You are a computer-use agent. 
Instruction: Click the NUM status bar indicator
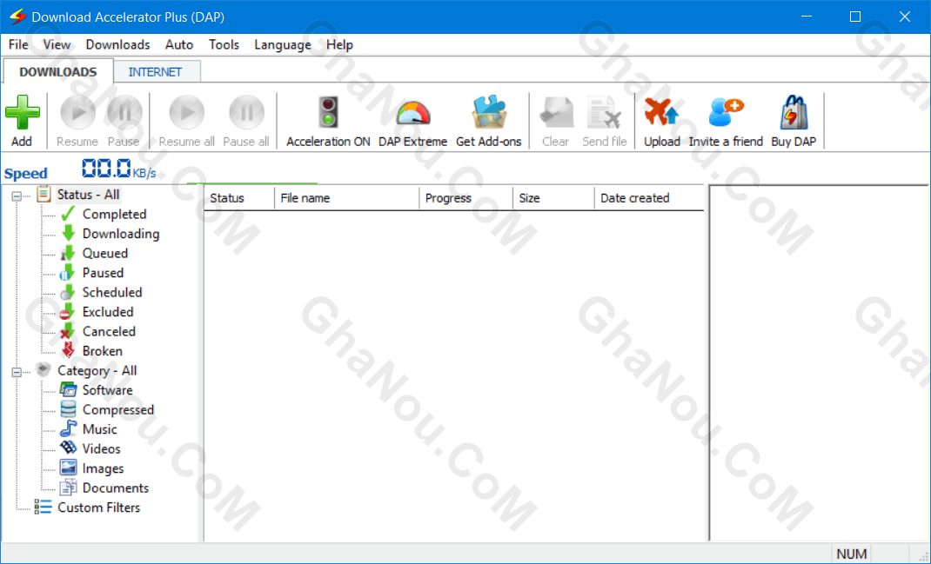click(852, 554)
